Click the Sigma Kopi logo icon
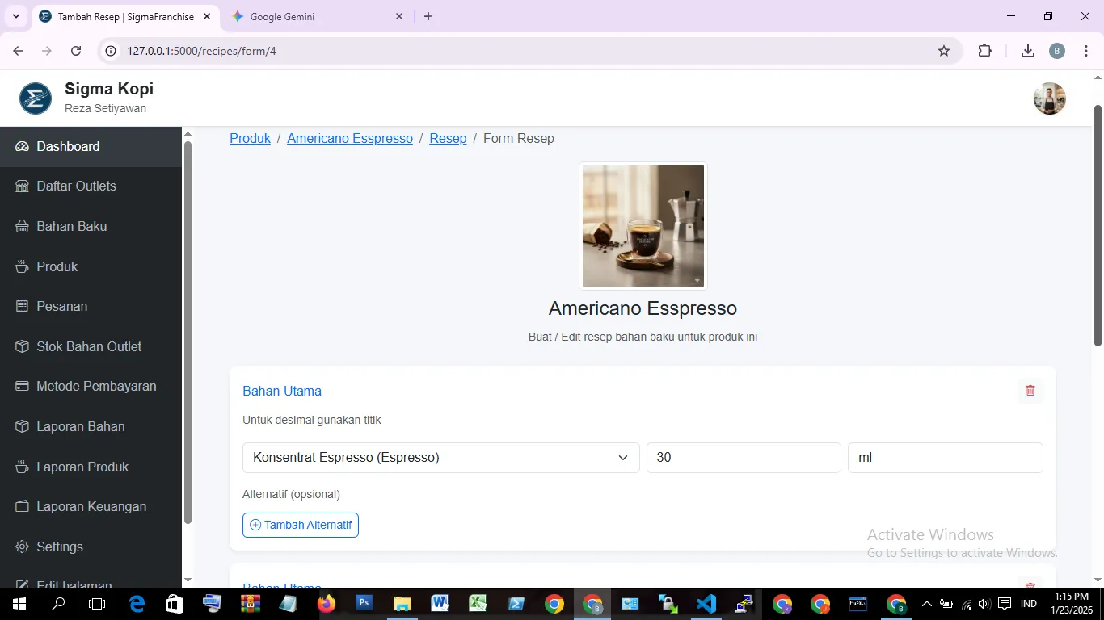The width and height of the screenshot is (1104, 620). (36, 98)
